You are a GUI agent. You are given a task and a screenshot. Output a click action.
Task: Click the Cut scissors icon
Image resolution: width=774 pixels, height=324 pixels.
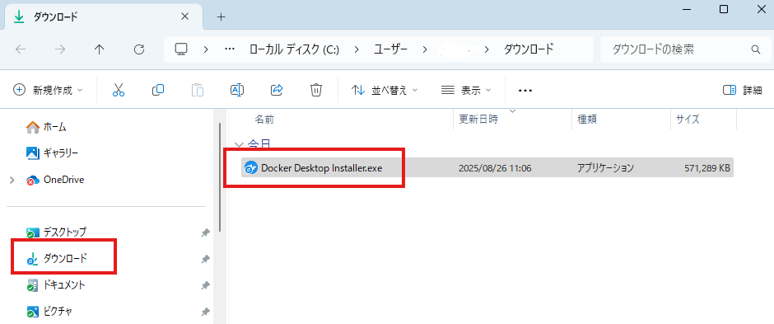119,90
